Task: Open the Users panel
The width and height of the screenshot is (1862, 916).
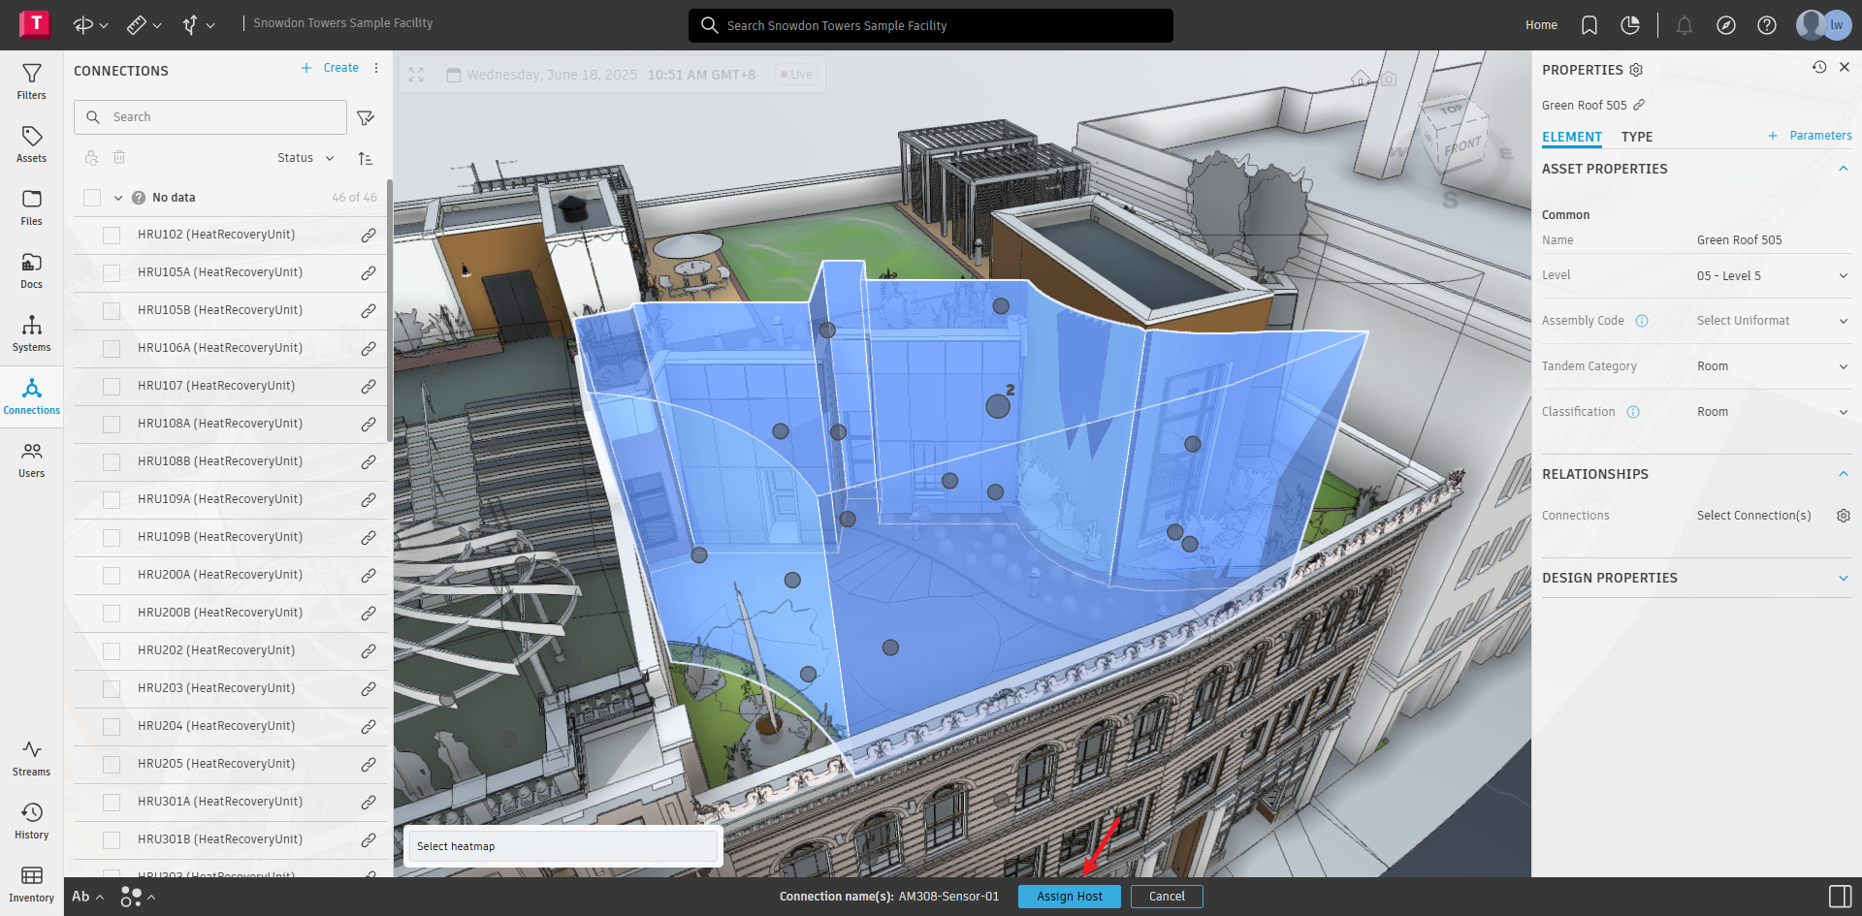Action: 31,459
